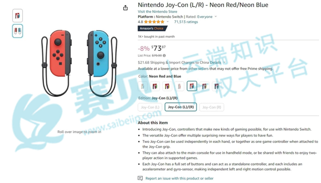Click the main Joy-Con product image
The image size is (321, 183).
tap(79, 63)
